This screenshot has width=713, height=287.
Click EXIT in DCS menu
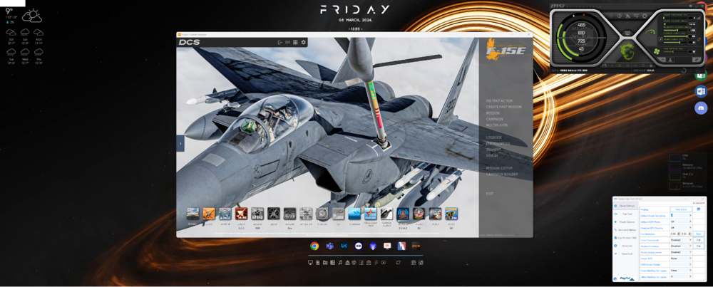click(490, 194)
